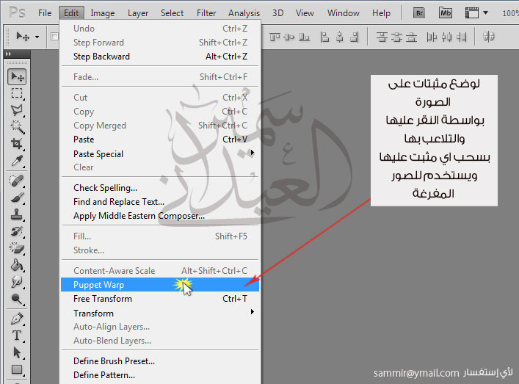The image size is (519, 384).
Task: Select the Path Selection tool
Action: coord(17,352)
